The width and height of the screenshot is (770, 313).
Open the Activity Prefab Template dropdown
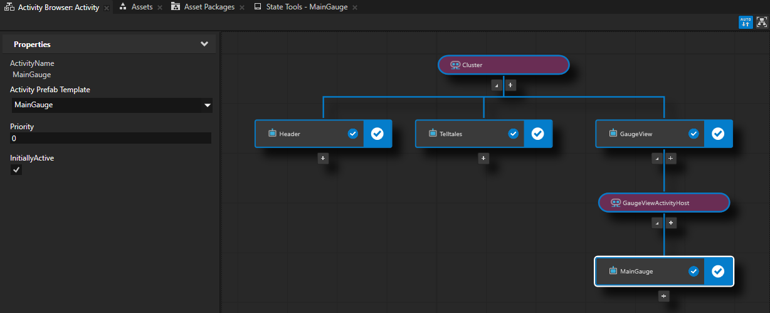(x=207, y=105)
